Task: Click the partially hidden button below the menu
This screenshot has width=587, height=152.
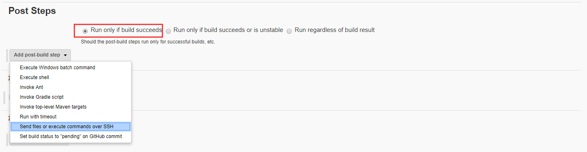Action: 39,144
